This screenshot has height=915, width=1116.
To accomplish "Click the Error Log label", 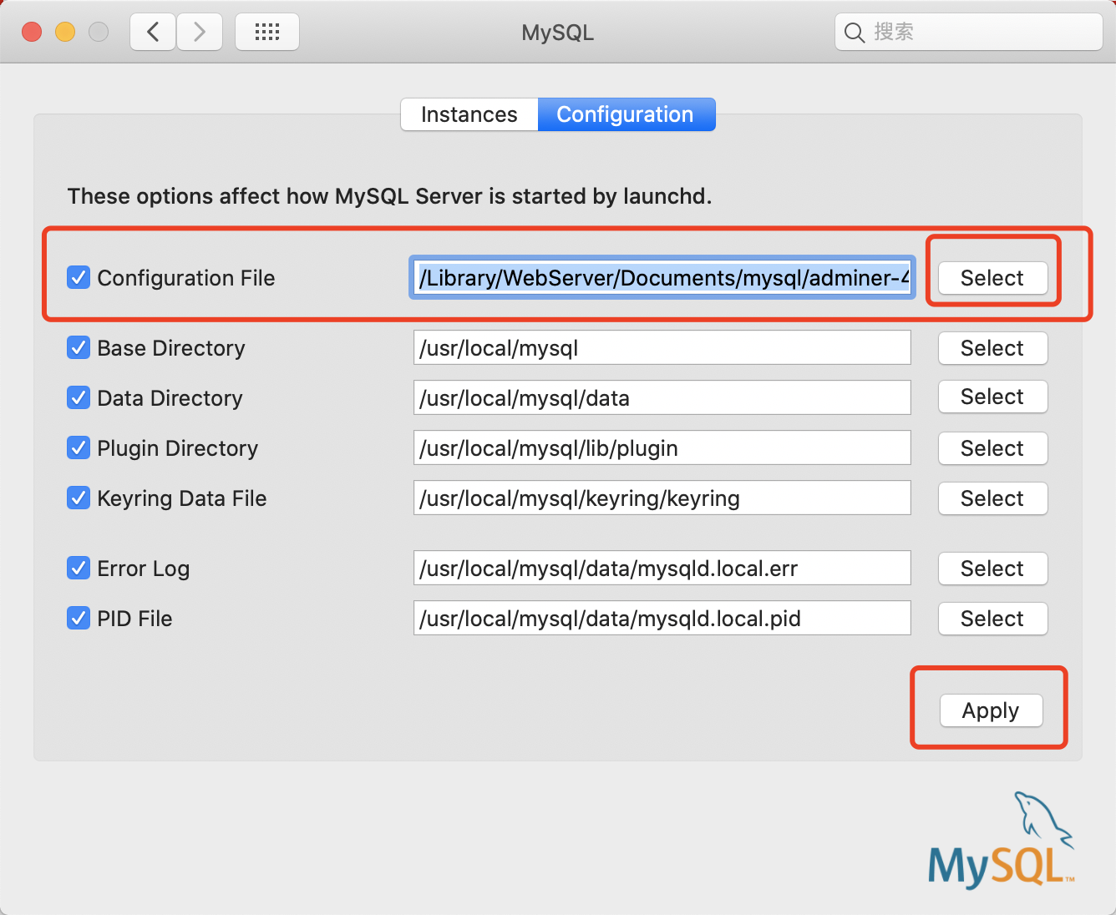I will (144, 569).
